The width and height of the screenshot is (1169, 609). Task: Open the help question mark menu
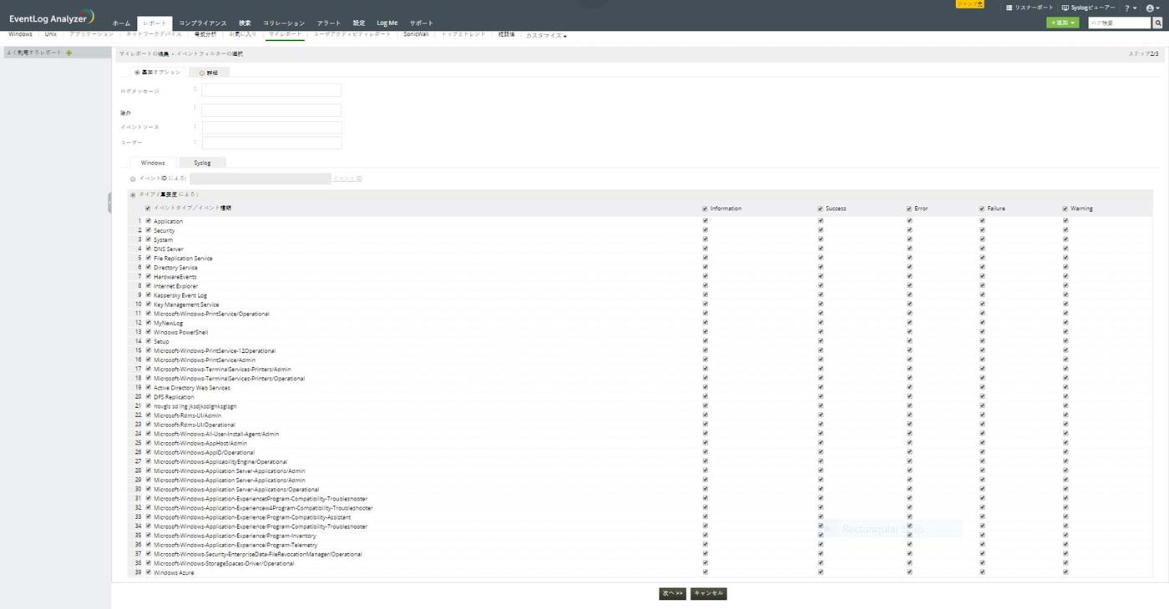pyautogui.click(x=1126, y=8)
